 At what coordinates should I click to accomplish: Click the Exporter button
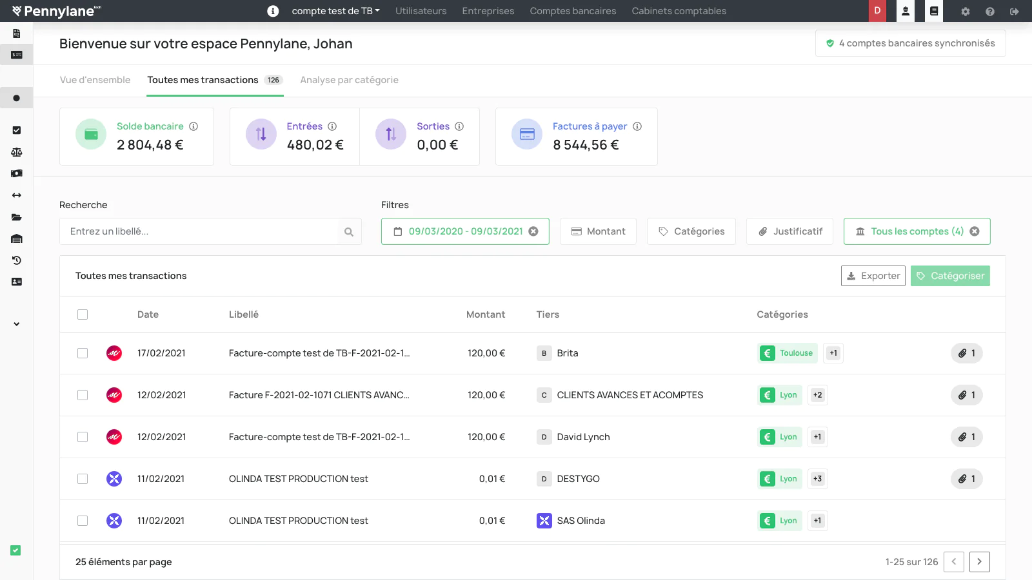tap(873, 276)
